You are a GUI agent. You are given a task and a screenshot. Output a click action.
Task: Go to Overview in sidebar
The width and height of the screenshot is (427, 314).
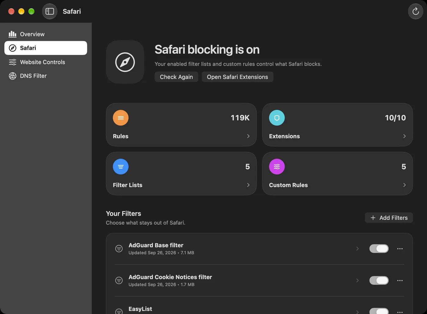click(x=46, y=34)
